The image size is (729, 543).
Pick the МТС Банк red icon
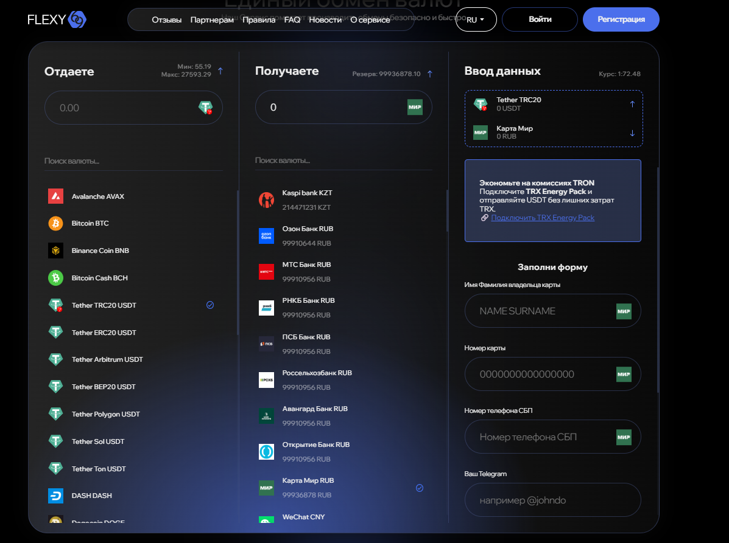266,271
